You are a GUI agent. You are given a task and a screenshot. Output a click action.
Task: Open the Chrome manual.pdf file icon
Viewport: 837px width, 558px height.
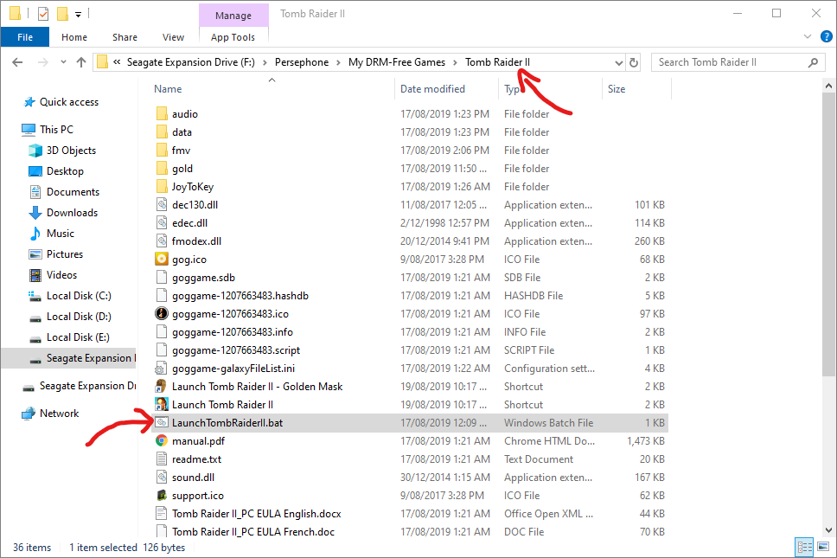point(161,441)
